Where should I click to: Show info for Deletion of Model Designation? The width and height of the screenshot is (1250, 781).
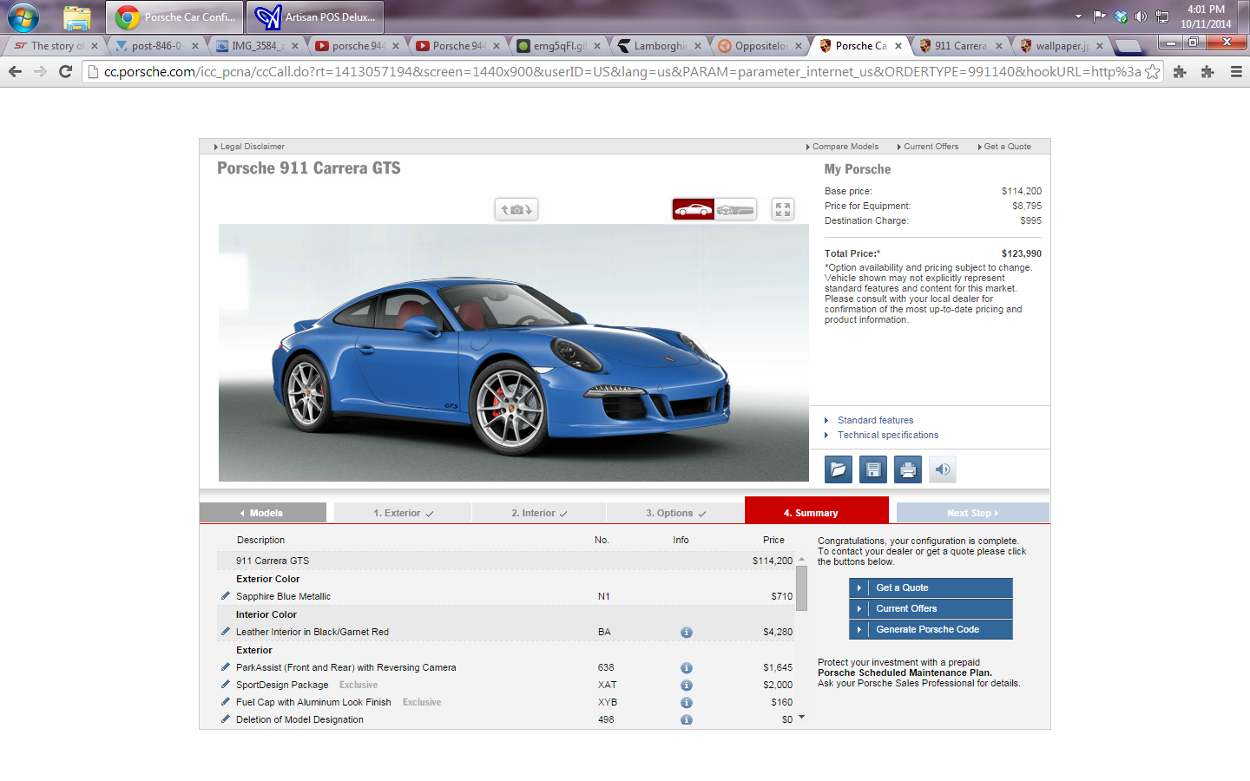click(x=687, y=720)
